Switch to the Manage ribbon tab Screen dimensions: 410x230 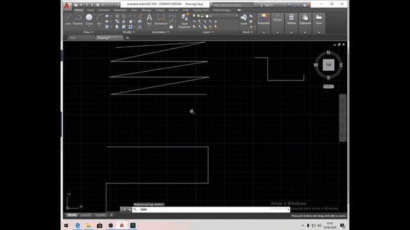(x=146, y=10)
